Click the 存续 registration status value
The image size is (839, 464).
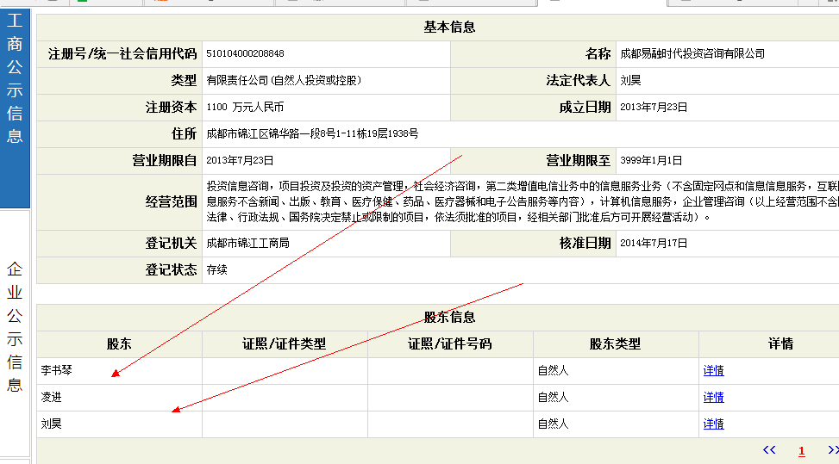(216, 269)
